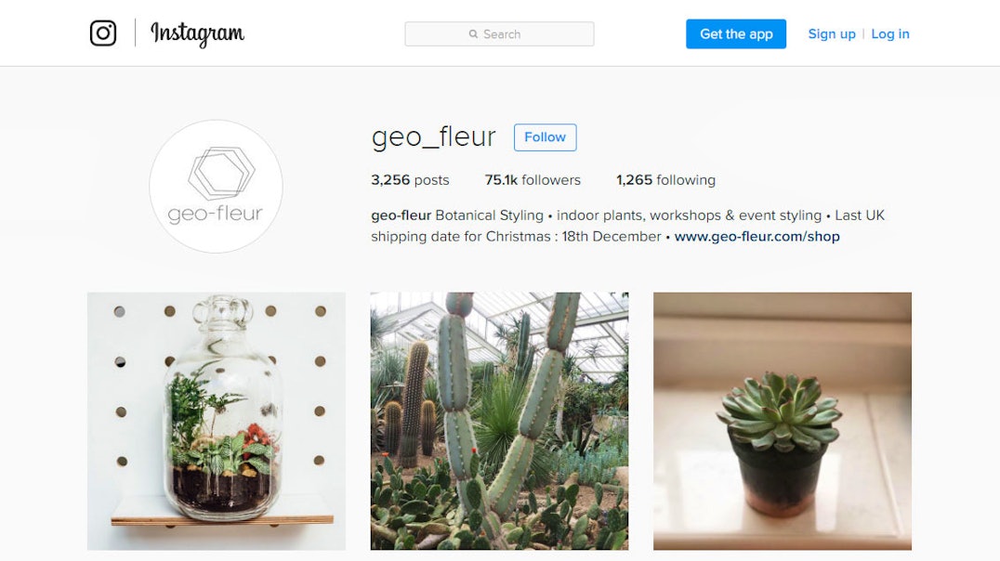Click the Botanical Styling bio text
Screen dimensions: 1000x561
pos(489,215)
